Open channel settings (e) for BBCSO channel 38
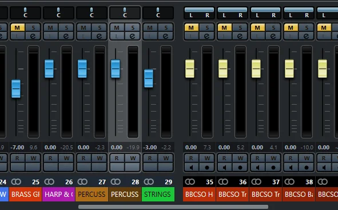This screenshot has width=338, height=210. (x=307, y=36)
